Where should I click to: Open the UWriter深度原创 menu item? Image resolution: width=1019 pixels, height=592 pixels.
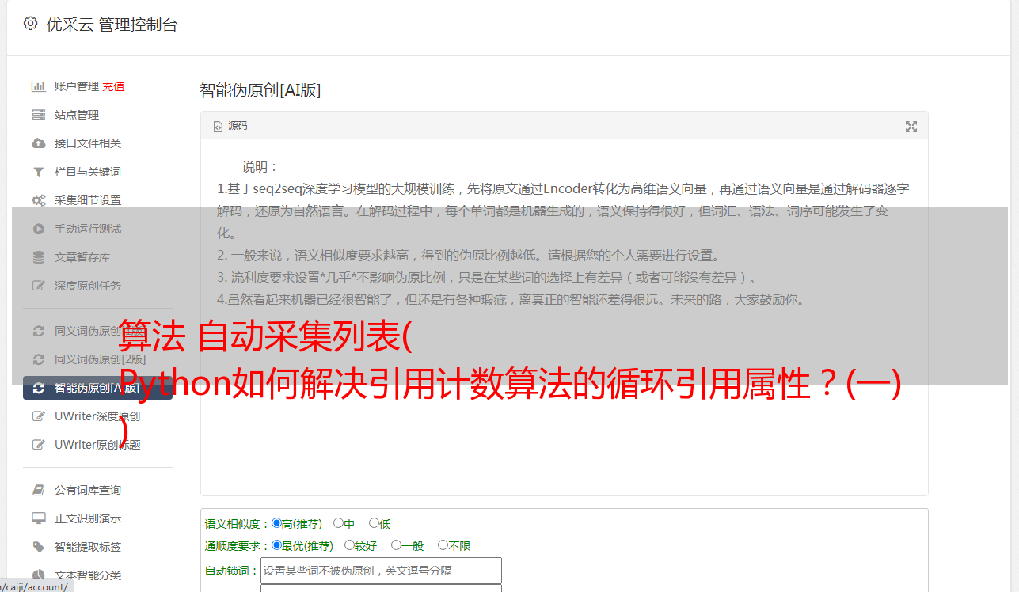[97, 416]
